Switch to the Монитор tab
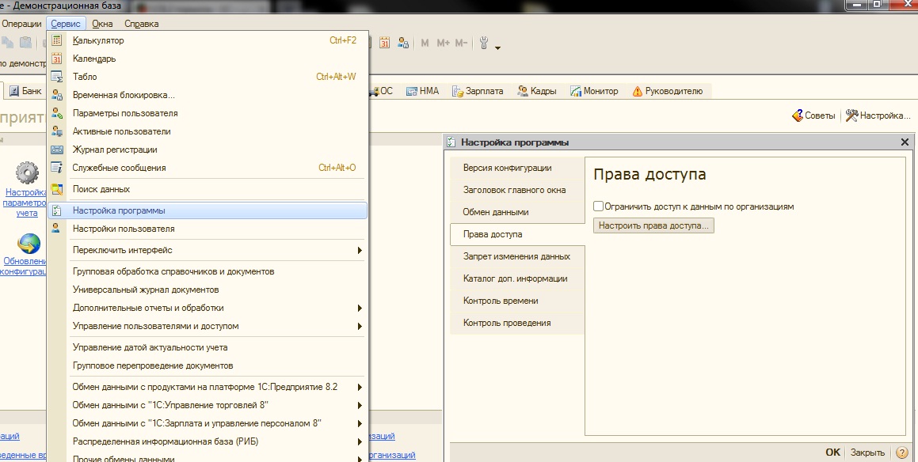The width and height of the screenshot is (918, 462). pos(594,91)
